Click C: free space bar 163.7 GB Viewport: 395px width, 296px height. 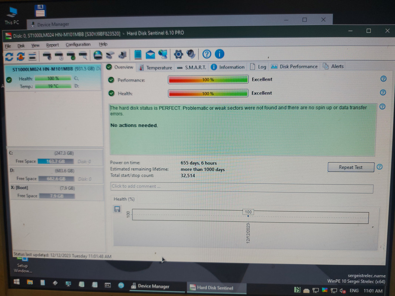56,161
